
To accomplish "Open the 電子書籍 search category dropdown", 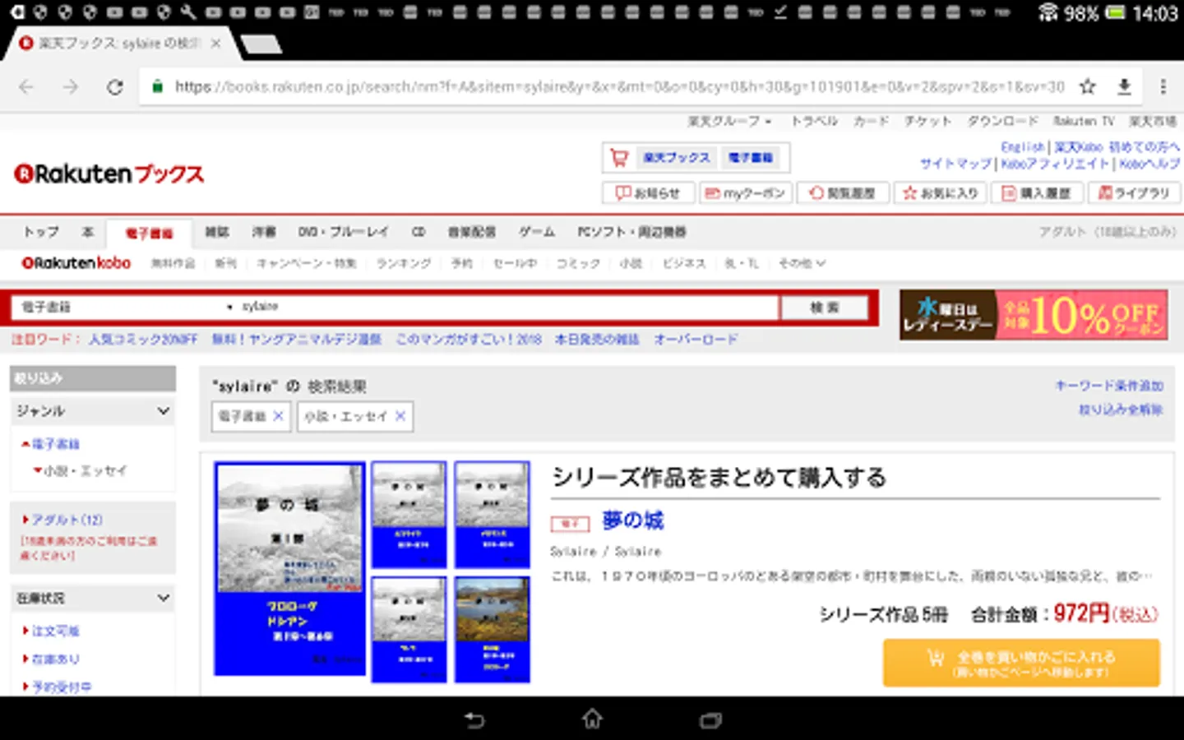I will 126,307.
